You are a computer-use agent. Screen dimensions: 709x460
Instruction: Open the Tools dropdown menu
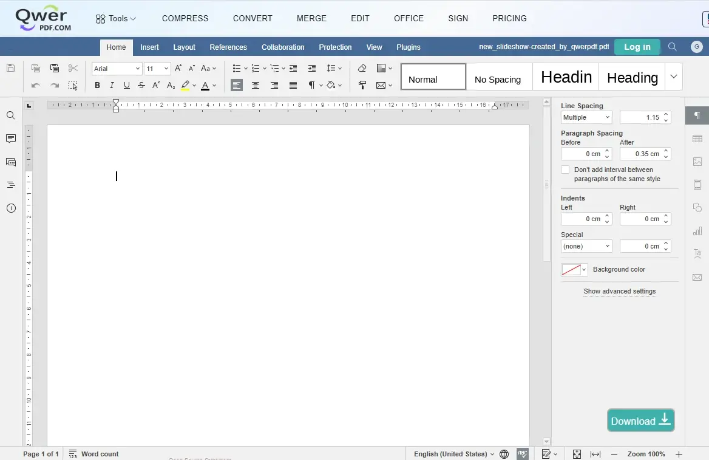pos(116,19)
